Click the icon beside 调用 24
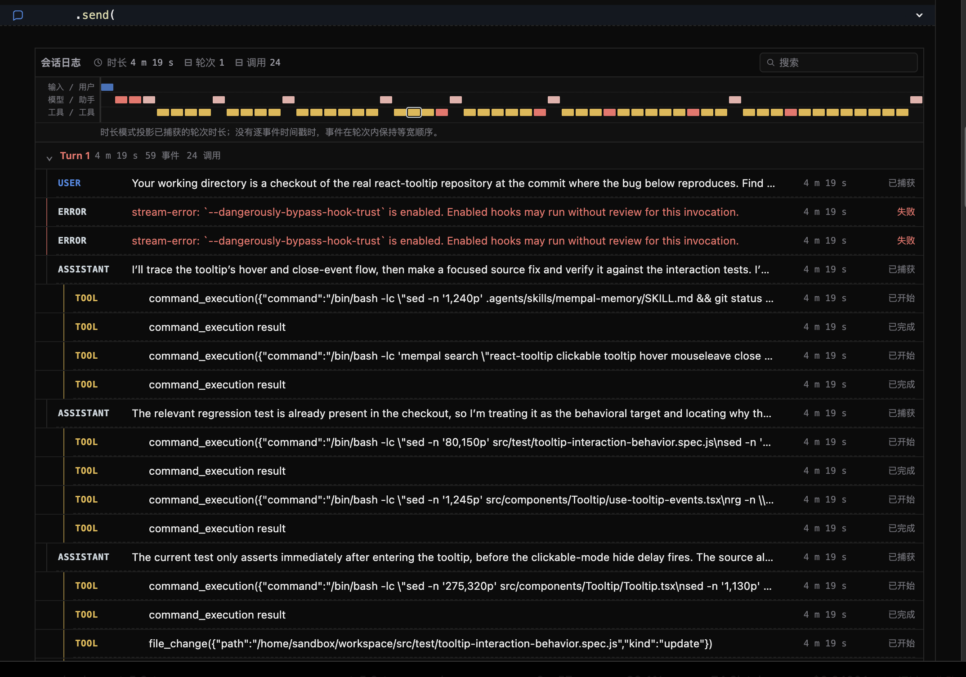This screenshot has width=966, height=677. [239, 62]
